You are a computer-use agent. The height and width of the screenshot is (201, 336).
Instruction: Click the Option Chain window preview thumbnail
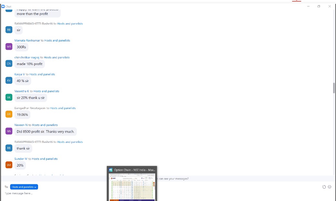[x=132, y=186]
